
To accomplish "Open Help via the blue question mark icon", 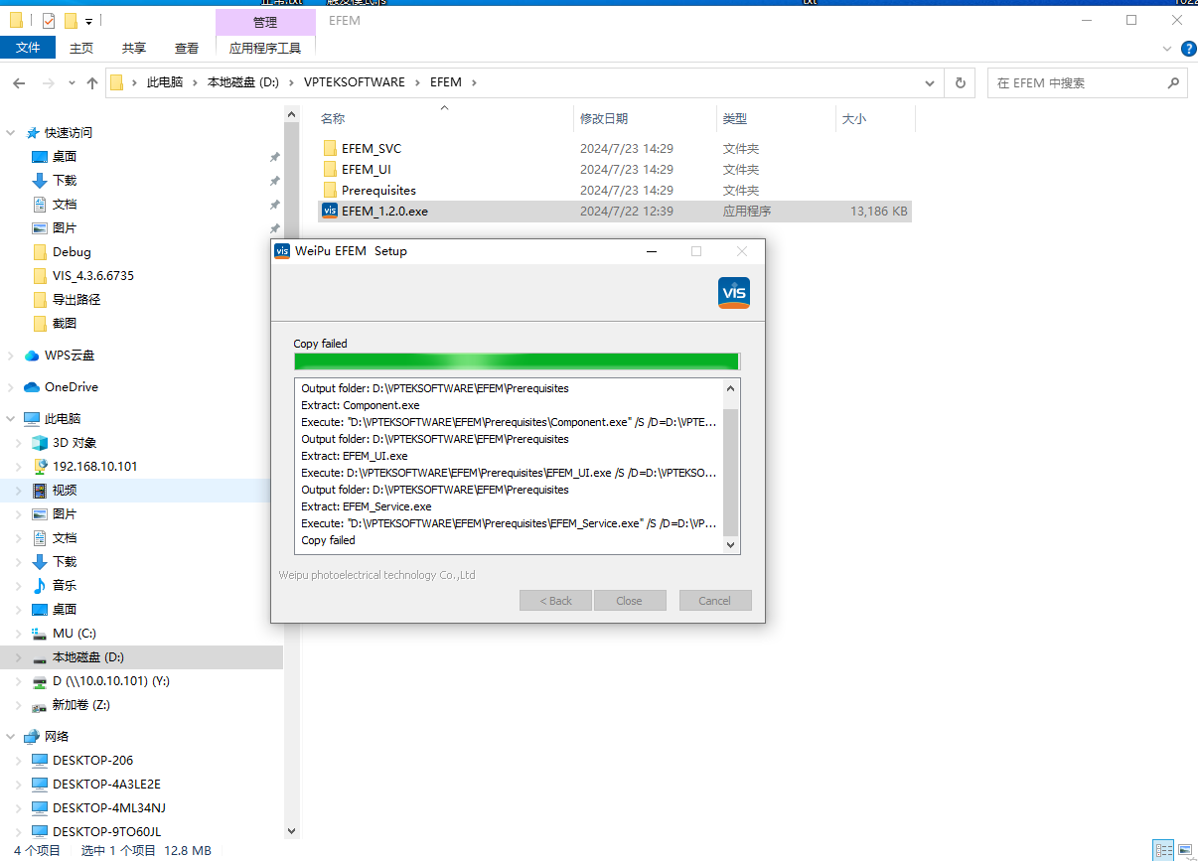I will [x=1188, y=48].
